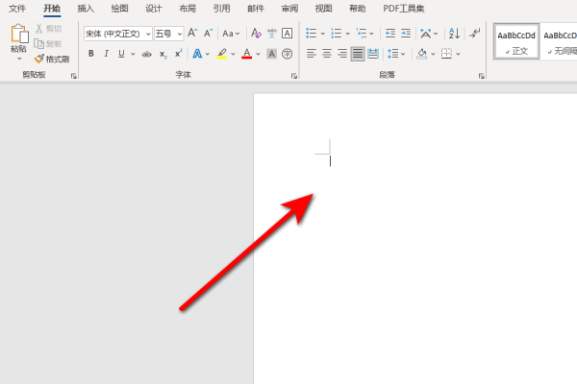Switch to the 设计 tab
Screen dimensions: 577x384
coord(154,9)
